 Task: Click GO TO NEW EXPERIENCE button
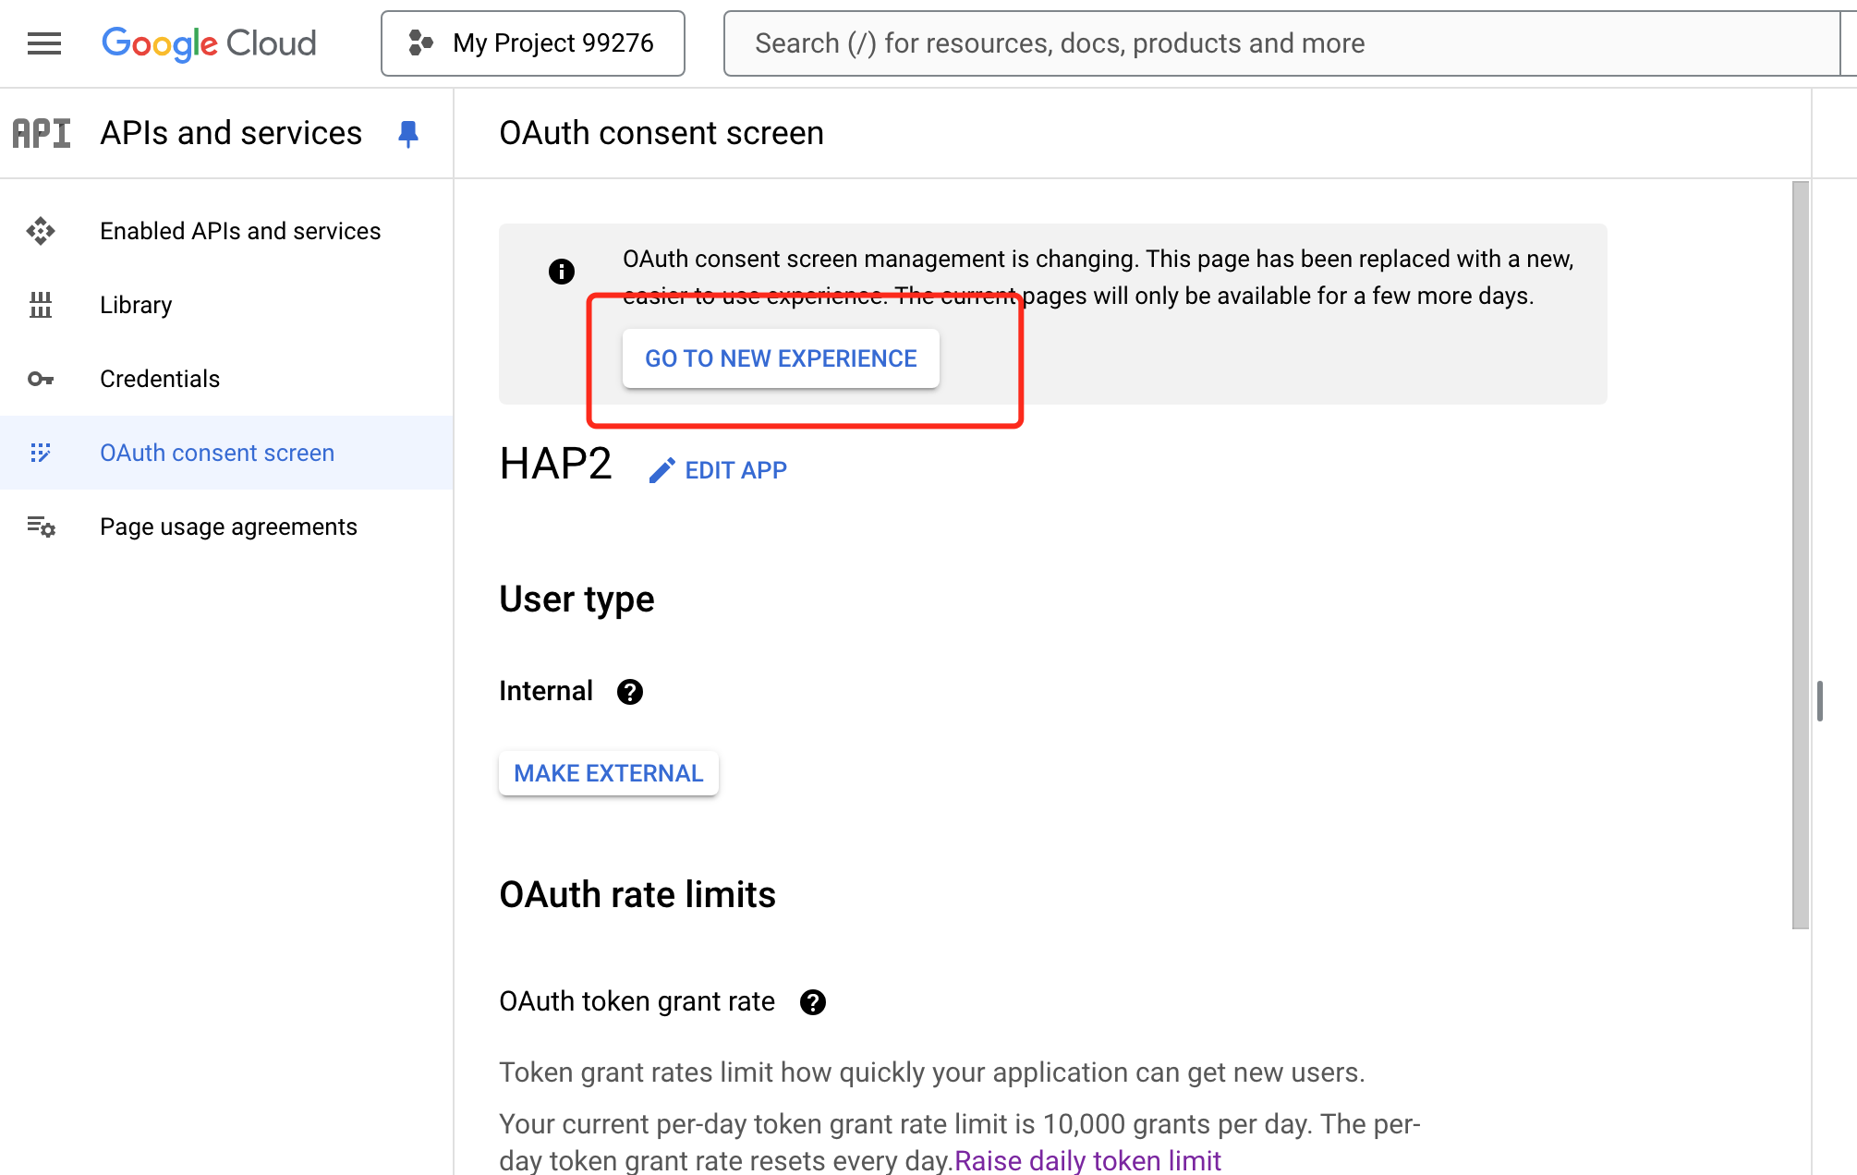781,358
